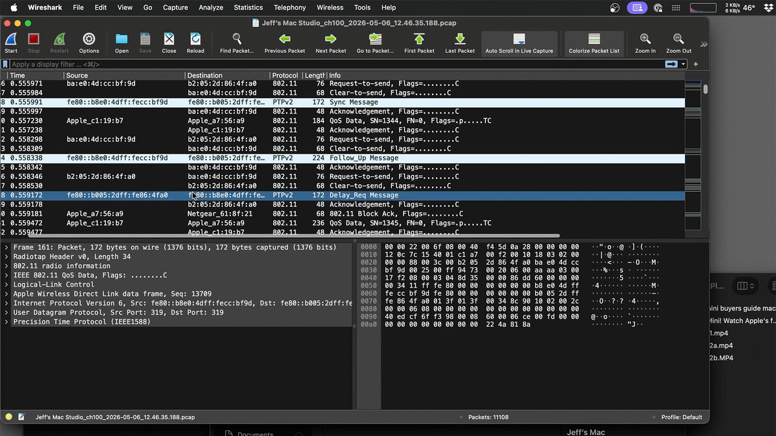776x436 pixels.
Task: Sort by the Length column header
Action: coord(314,76)
